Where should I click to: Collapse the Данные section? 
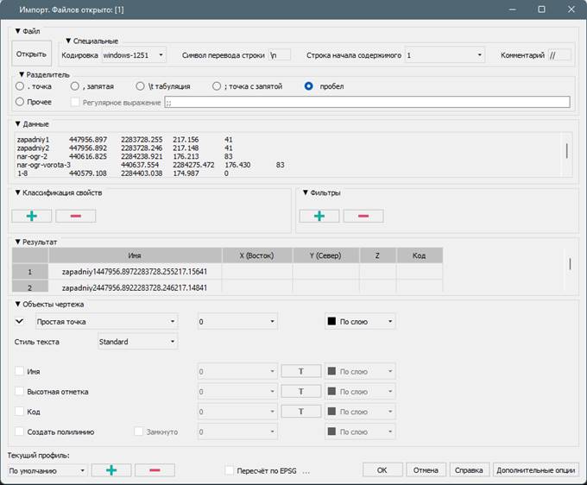click(x=33, y=123)
